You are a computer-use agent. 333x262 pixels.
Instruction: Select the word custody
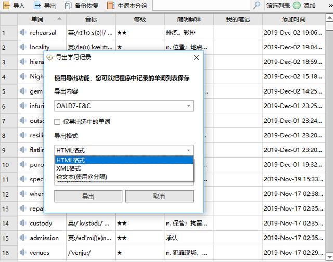[x=41, y=224]
